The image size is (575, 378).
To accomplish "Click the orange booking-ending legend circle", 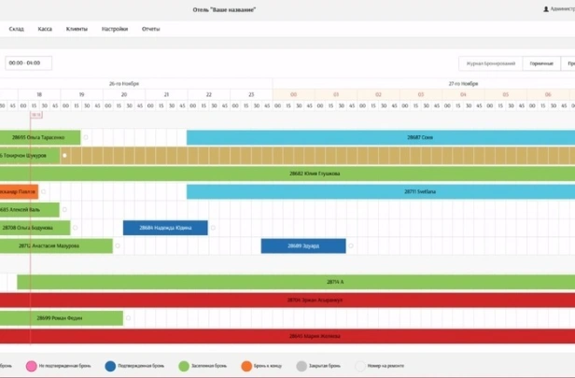I will (x=246, y=367).
